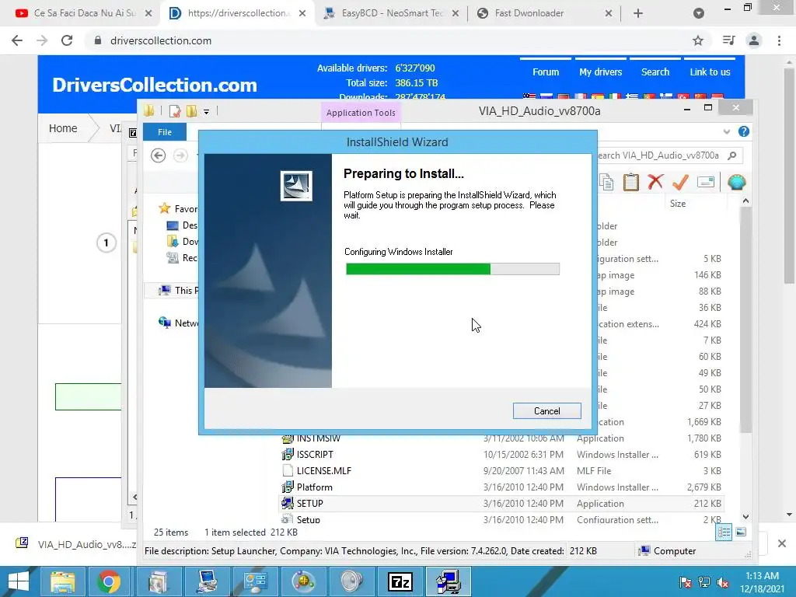
Task: Open a new browser tab
Action: click(x=638, y=13)
